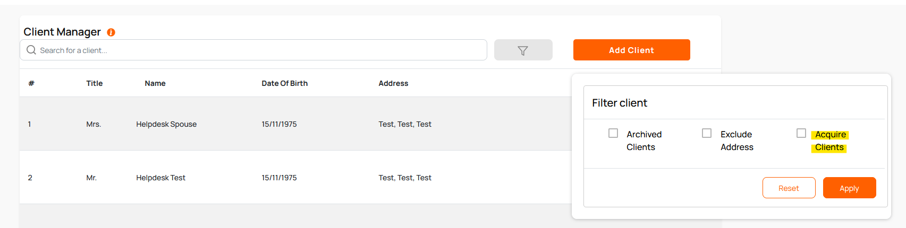Apply the client filter
The width and height of the screenshot is (906, 228).
[x=849, y=188]
